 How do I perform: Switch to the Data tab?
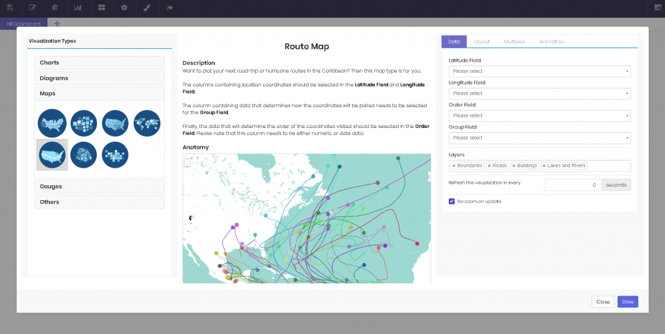pyautogui.click(x=454, y=42)
